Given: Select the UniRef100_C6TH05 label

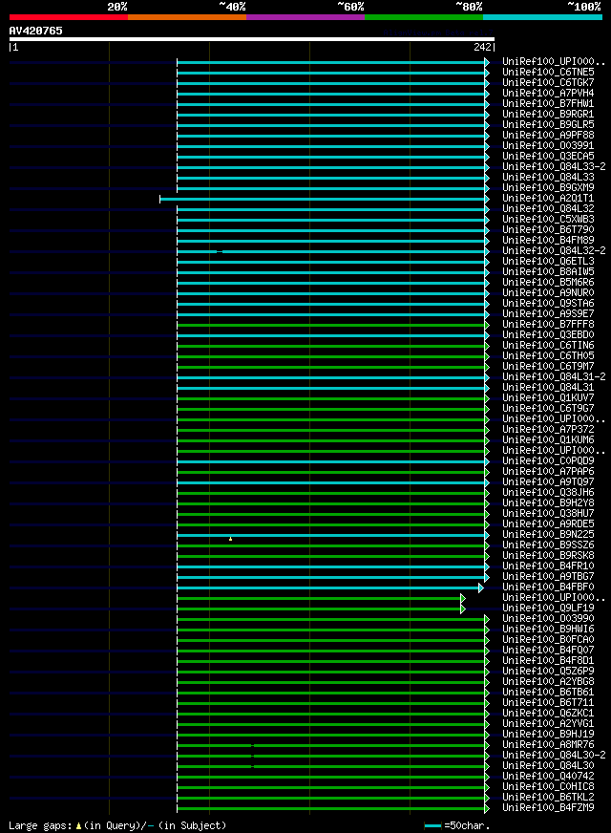Looking at the screenshot, I should click(x=548, y=356).
